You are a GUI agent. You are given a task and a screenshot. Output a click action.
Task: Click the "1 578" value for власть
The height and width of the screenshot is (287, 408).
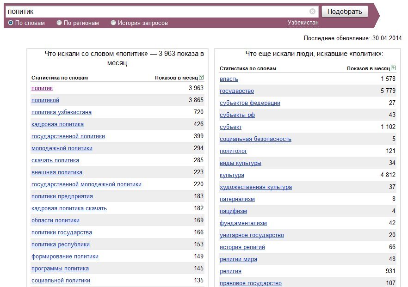388,79
